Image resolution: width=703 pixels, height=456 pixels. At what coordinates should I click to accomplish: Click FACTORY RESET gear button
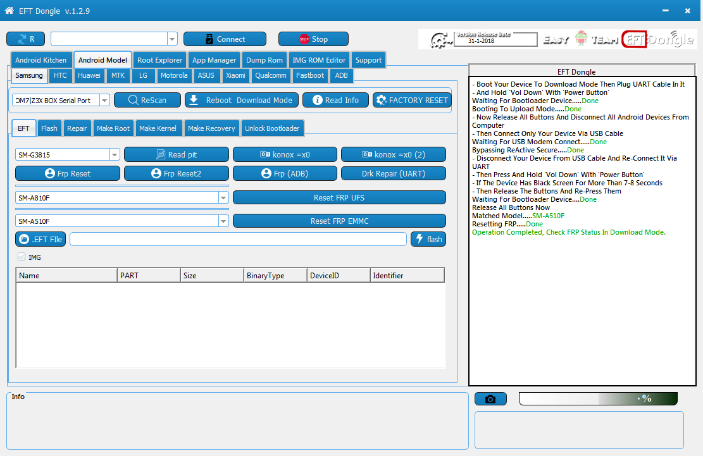point(412,101)
